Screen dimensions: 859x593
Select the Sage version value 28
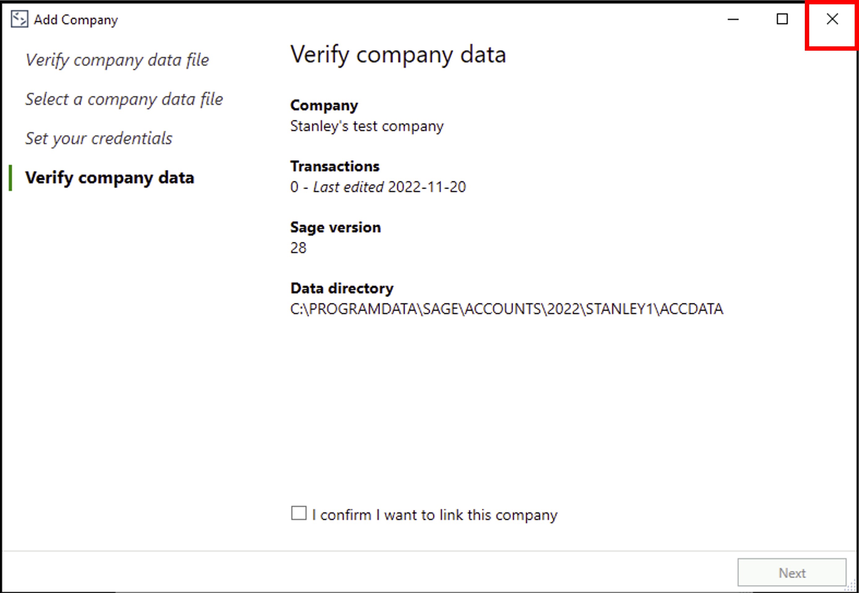click(298, 248)
